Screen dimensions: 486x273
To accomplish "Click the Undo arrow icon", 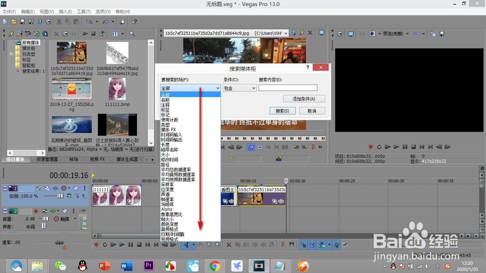I will tap(89, 22).
